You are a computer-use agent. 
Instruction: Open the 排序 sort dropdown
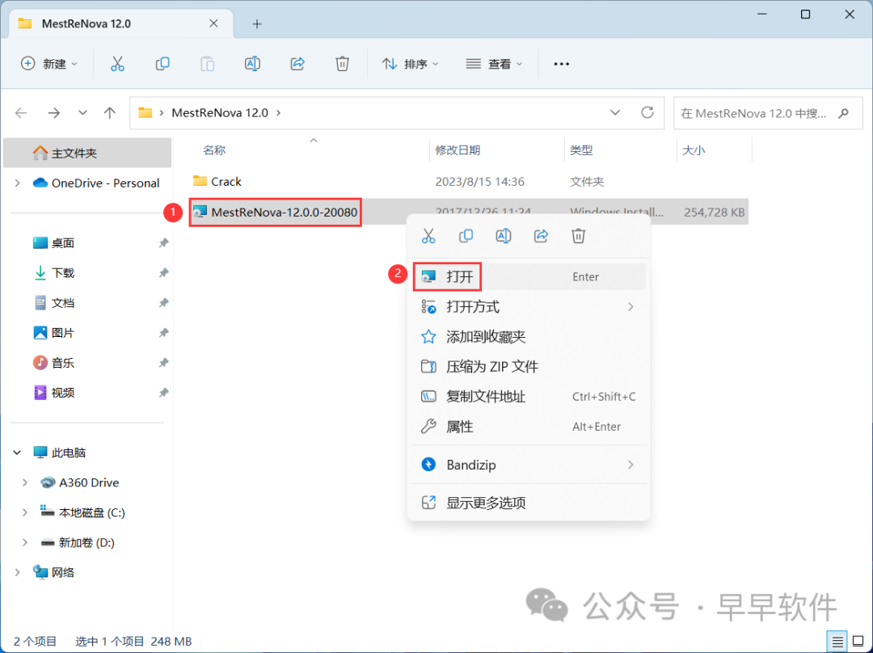pos(411,64)
